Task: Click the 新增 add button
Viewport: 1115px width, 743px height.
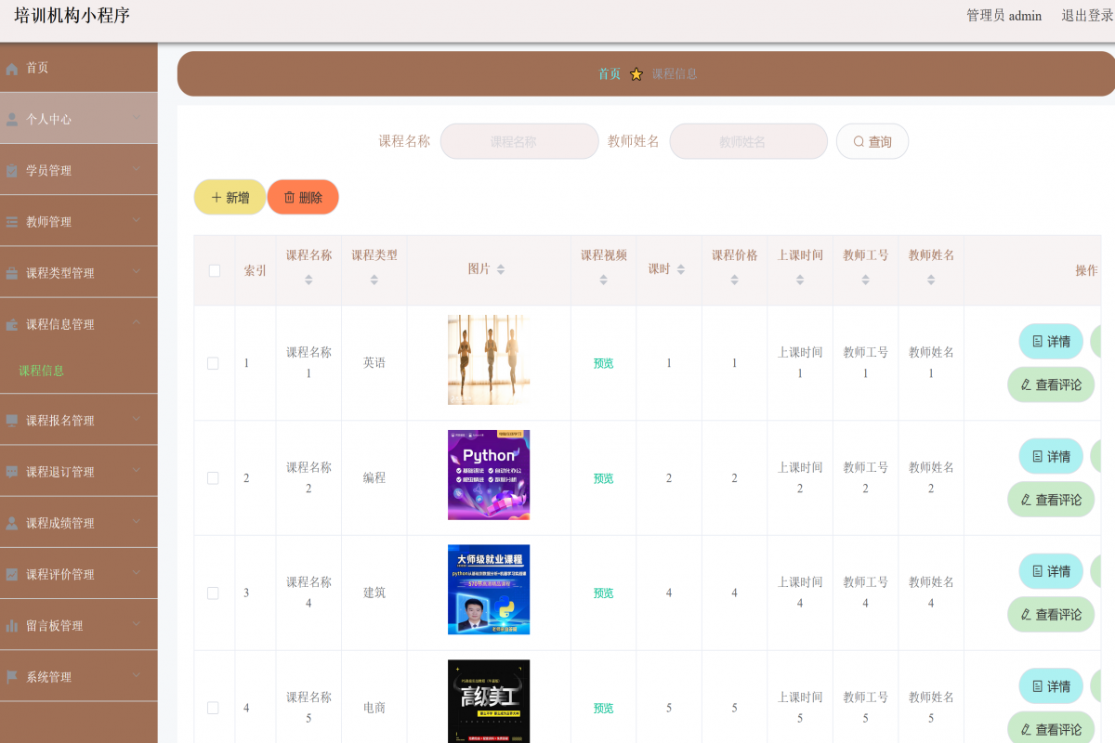Action: (x=230, y=197)
